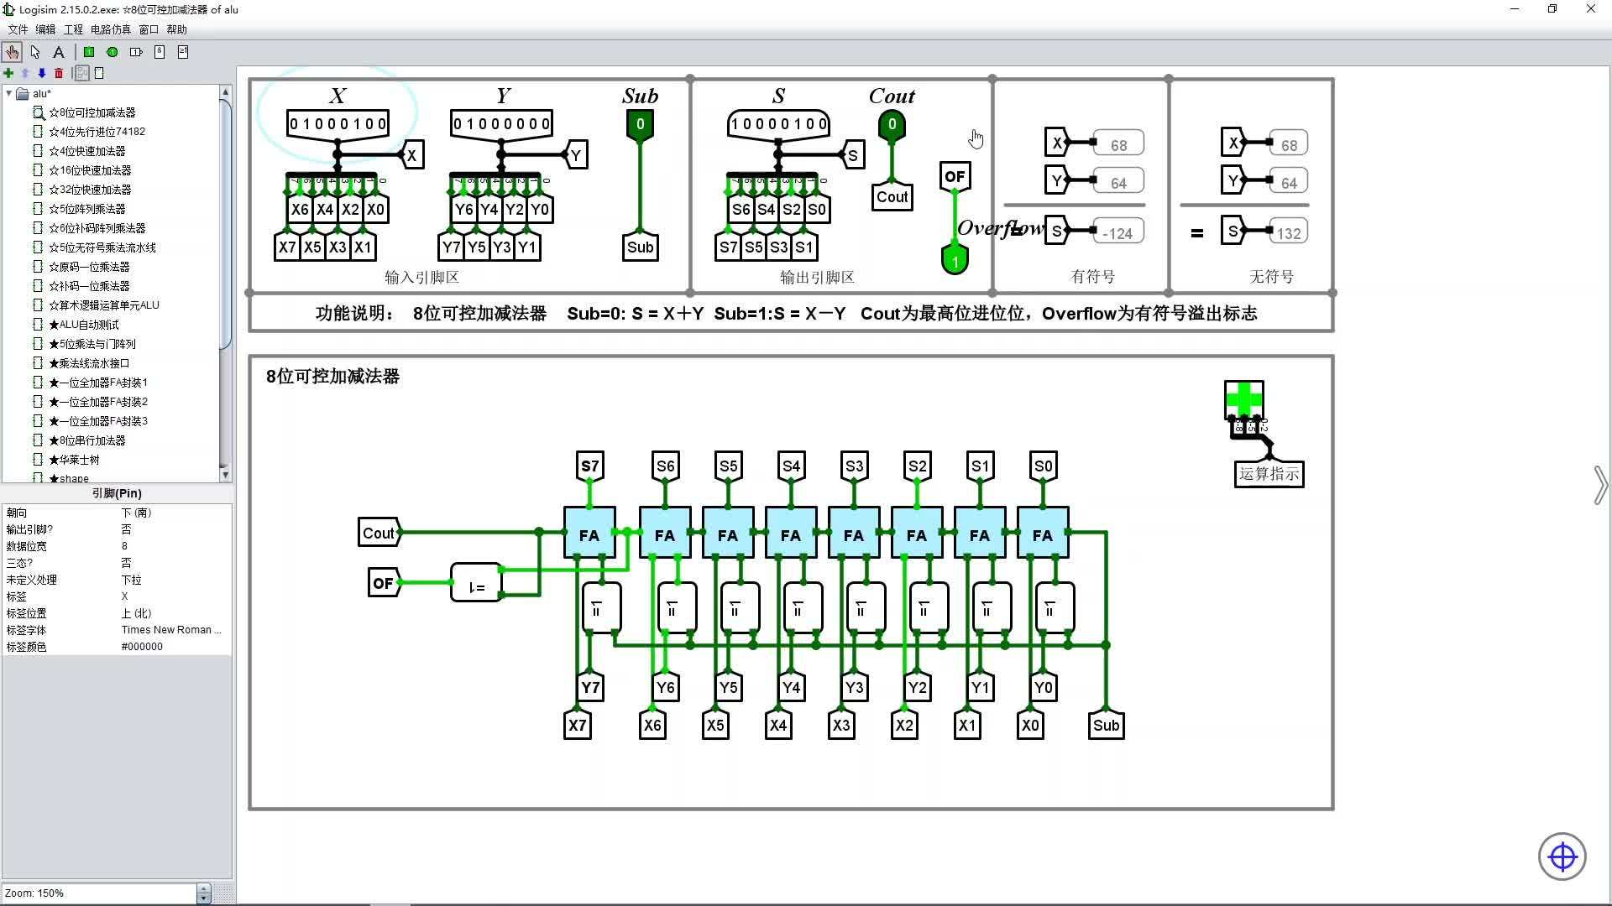Open the 朝向 property dropdown
This screenshot has width=1612, height=906.
(x=175, y=513)
